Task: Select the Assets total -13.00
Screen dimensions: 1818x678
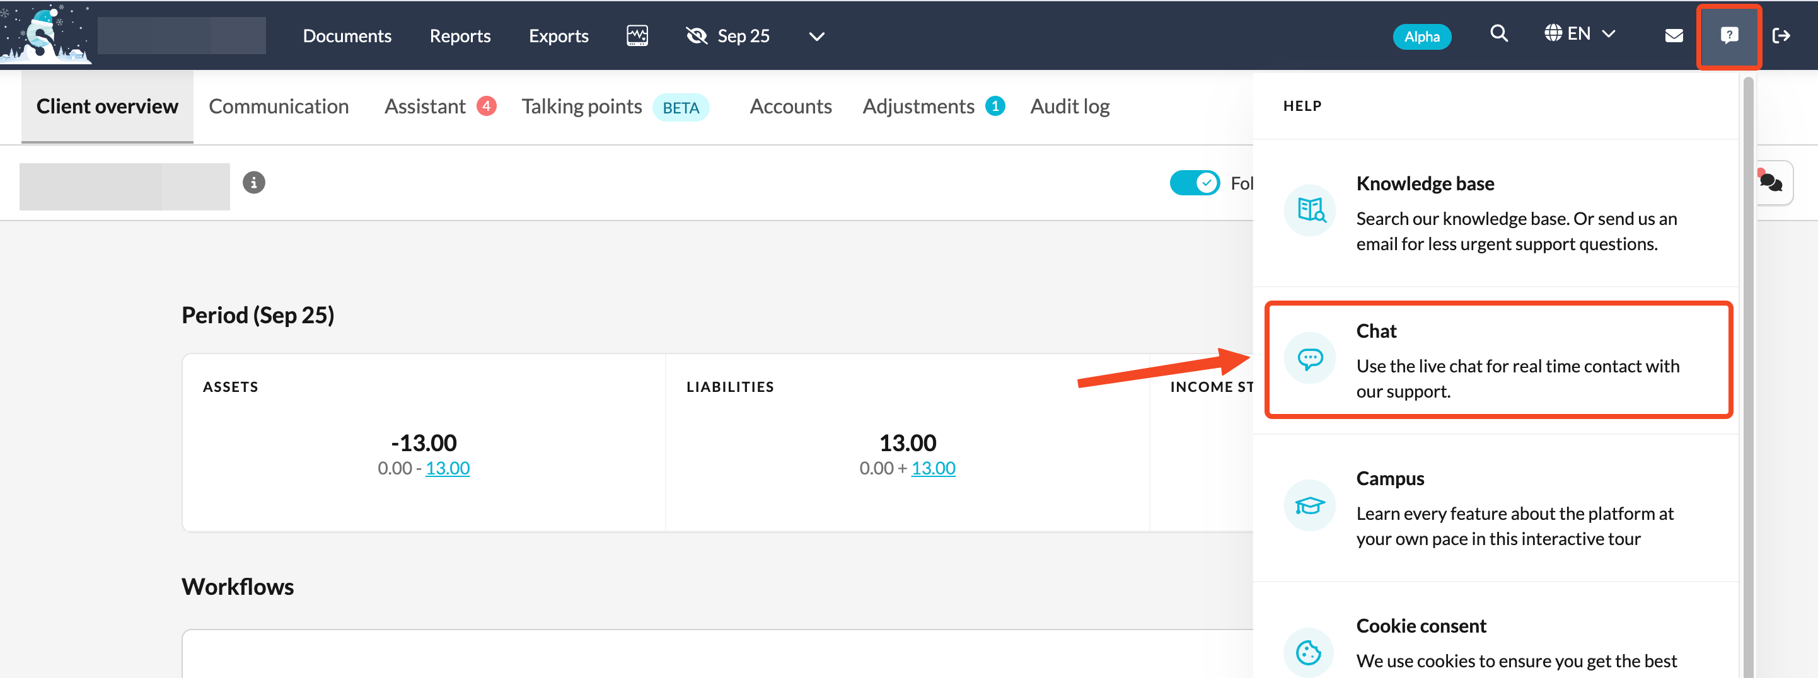Action: [x=424, y=442]
